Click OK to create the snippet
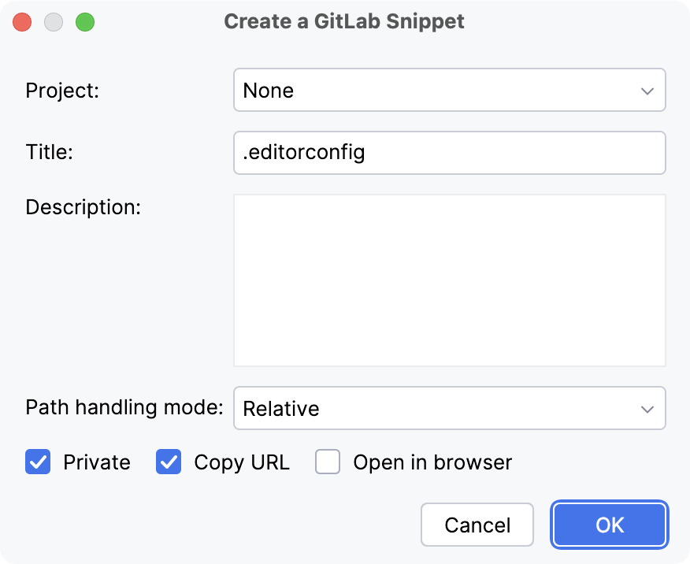 [609, 525]
